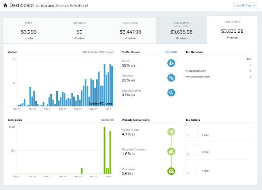Open the Last 90 Days dropdown

246,6
